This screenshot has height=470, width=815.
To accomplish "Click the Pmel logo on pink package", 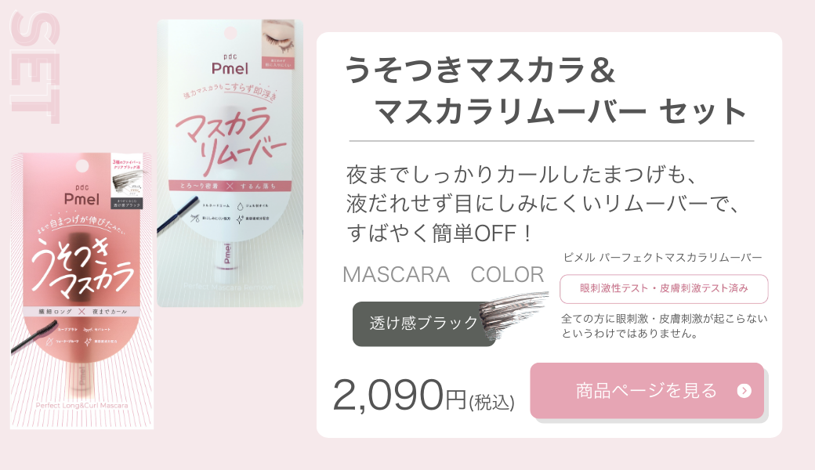I will coord(81,195).
